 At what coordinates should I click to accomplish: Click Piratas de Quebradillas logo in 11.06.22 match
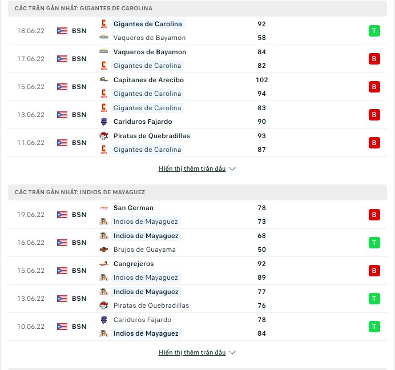[x=103, y=136]
